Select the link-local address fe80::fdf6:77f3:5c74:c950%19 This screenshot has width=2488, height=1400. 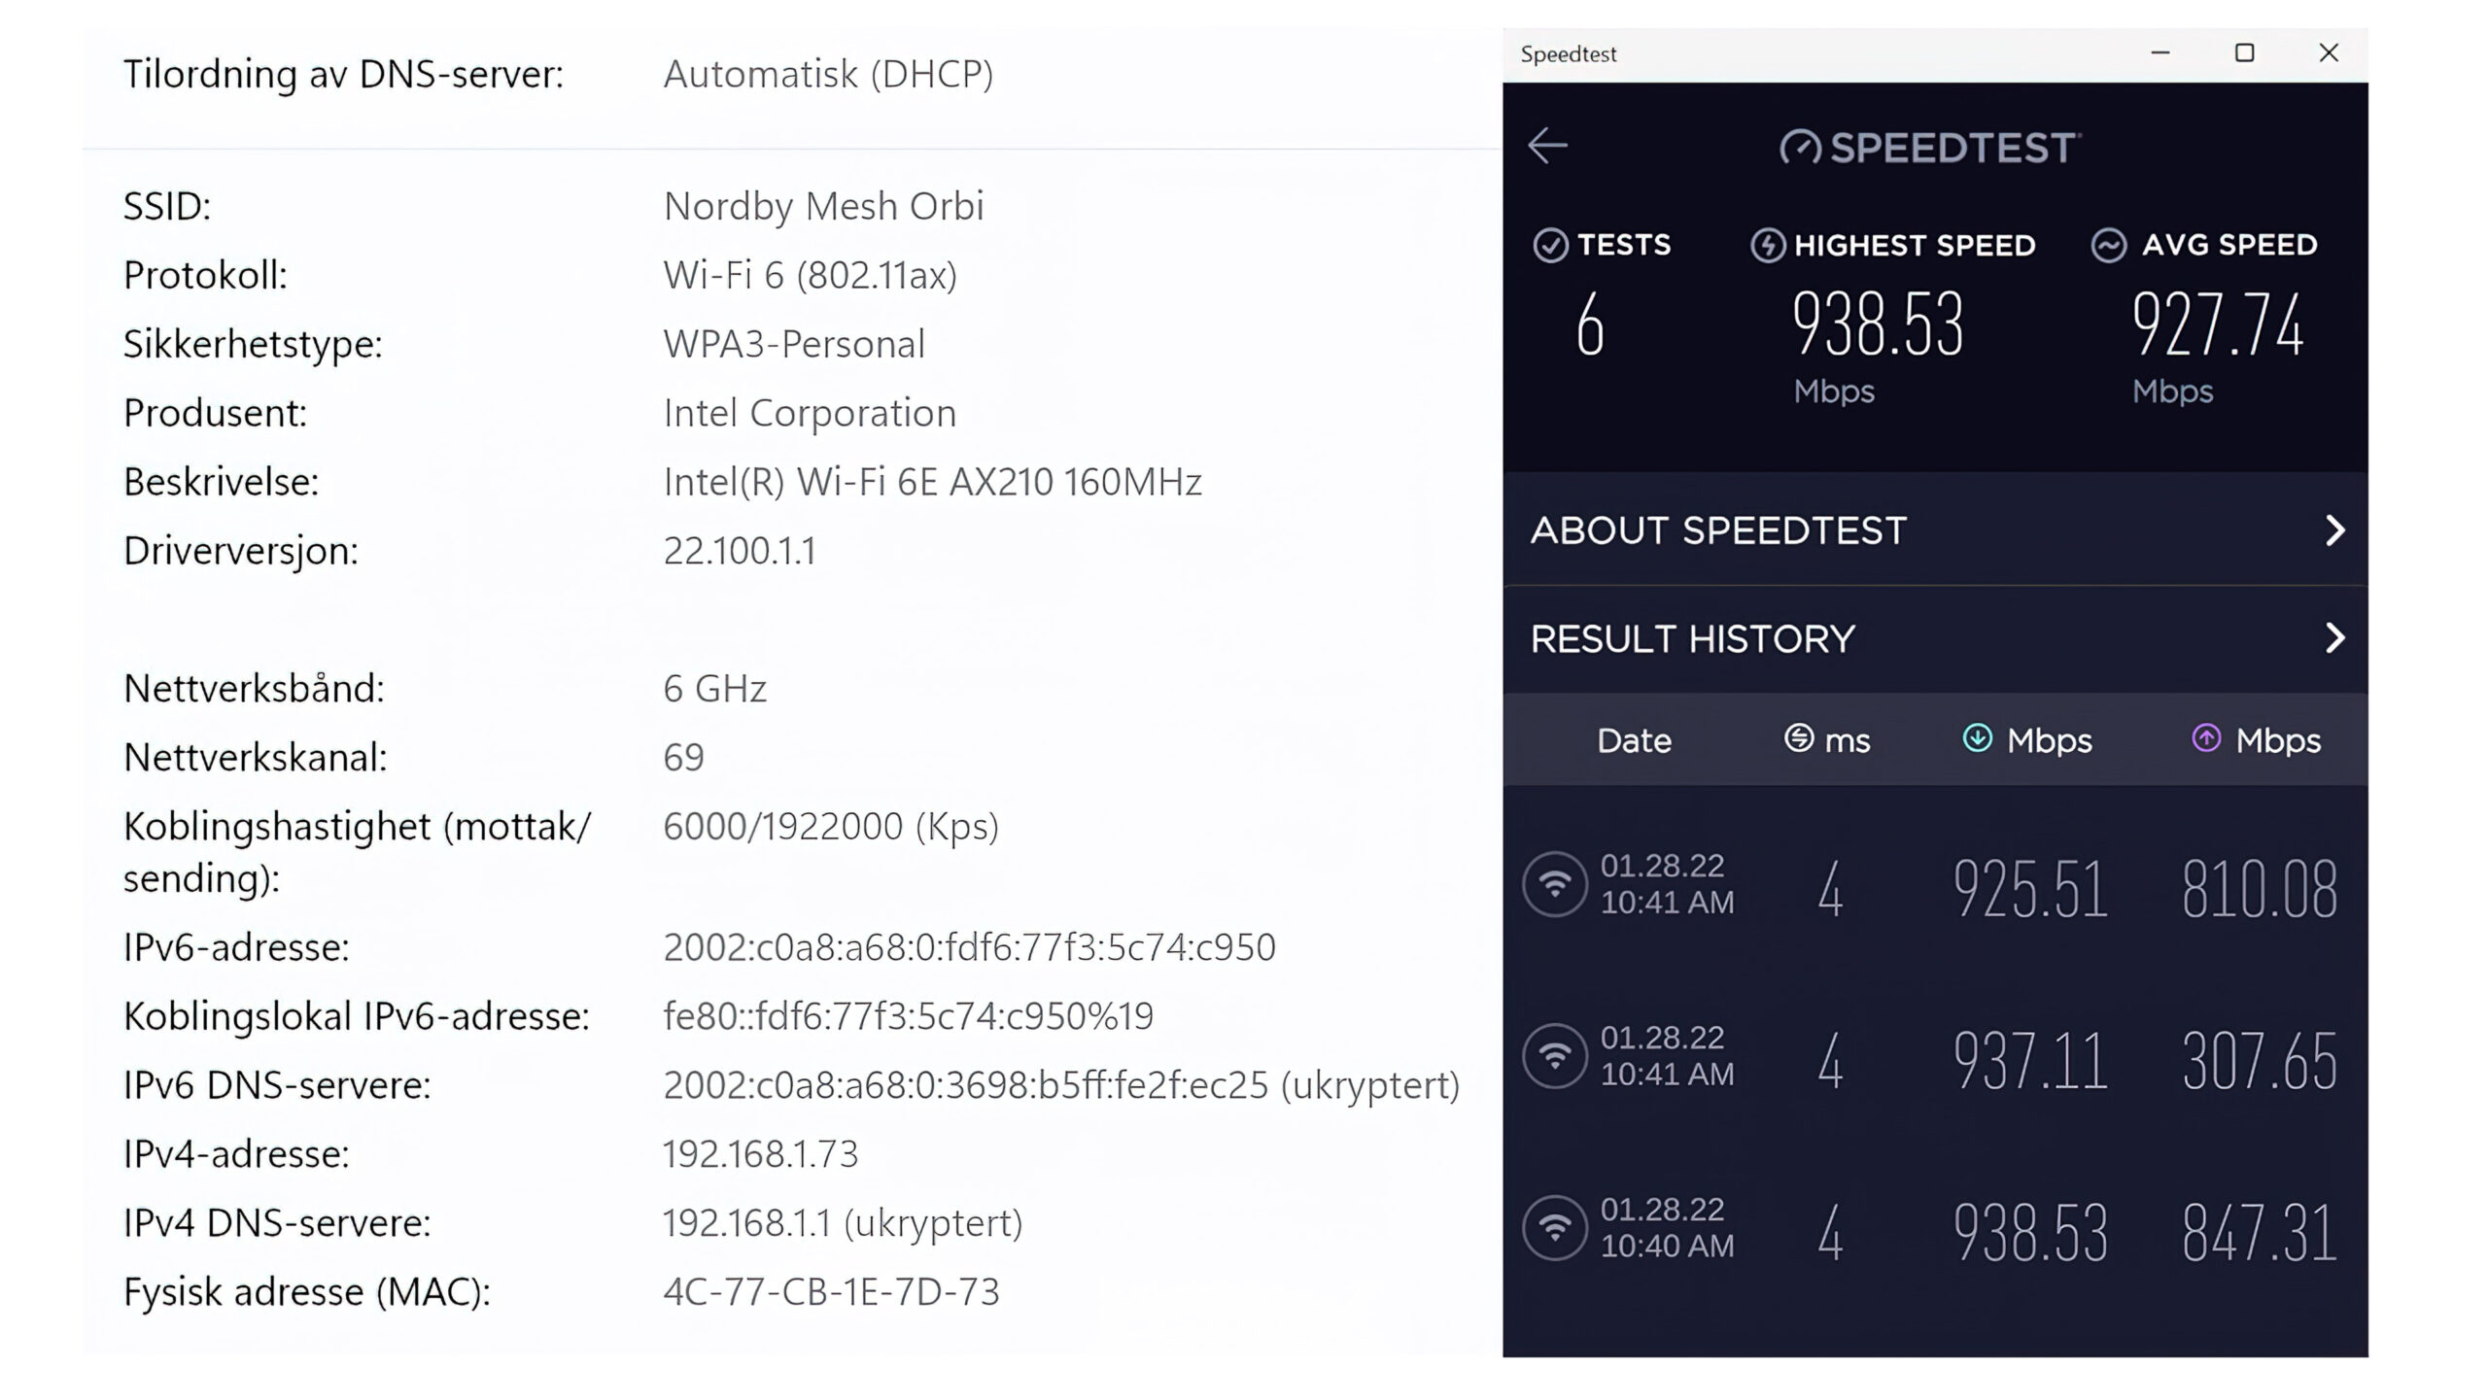908,1016
